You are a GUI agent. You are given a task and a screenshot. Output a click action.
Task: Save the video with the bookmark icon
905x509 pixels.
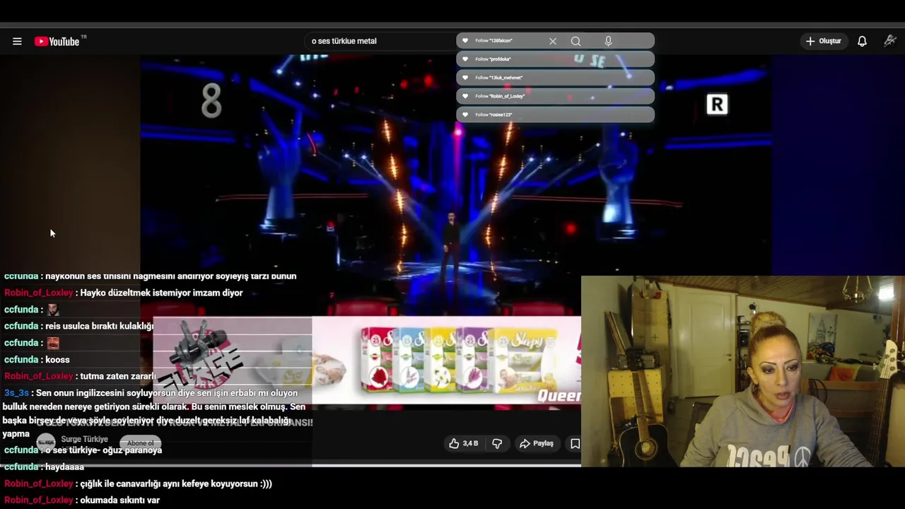pos(575,443)
